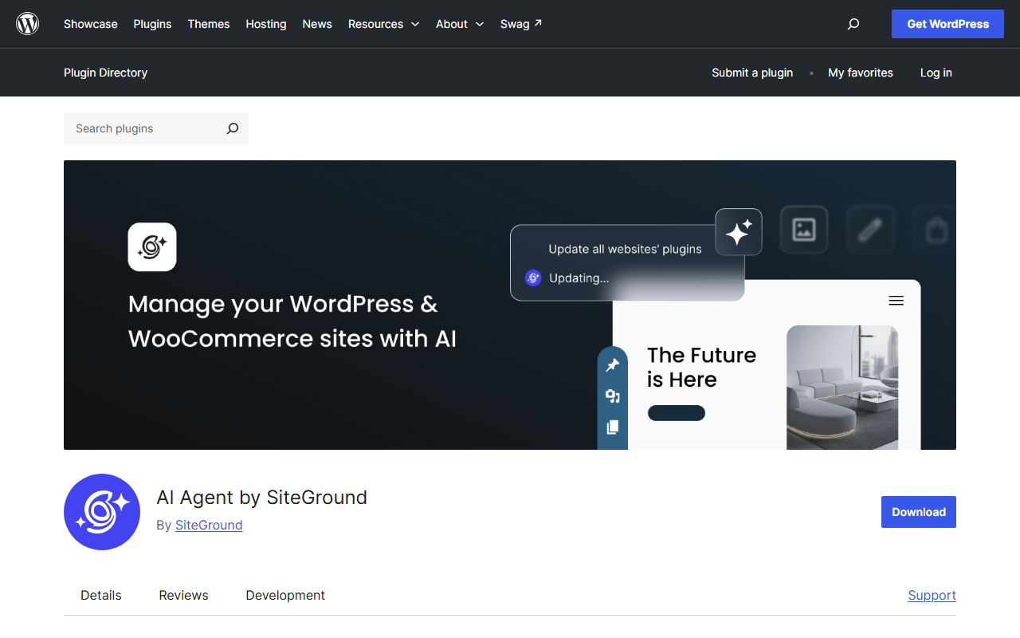The image size is (1020, 638).
Task: Click the image icon in banner
Action: [804, 230]
